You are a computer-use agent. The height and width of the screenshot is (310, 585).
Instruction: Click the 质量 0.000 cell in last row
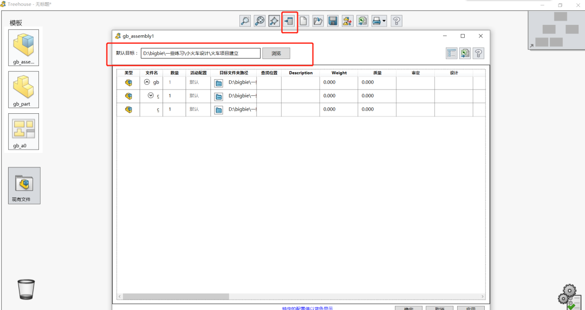tap(377, 109)
